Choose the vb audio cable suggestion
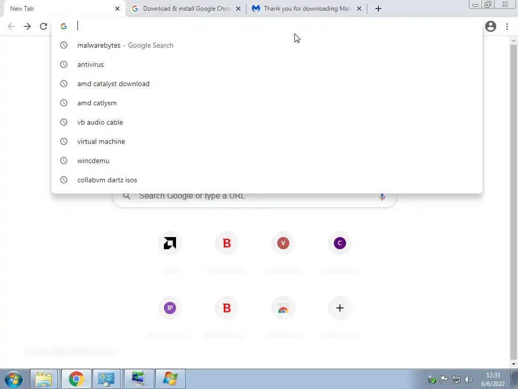This screenshot has height=389, width=518. pos(267,122)
